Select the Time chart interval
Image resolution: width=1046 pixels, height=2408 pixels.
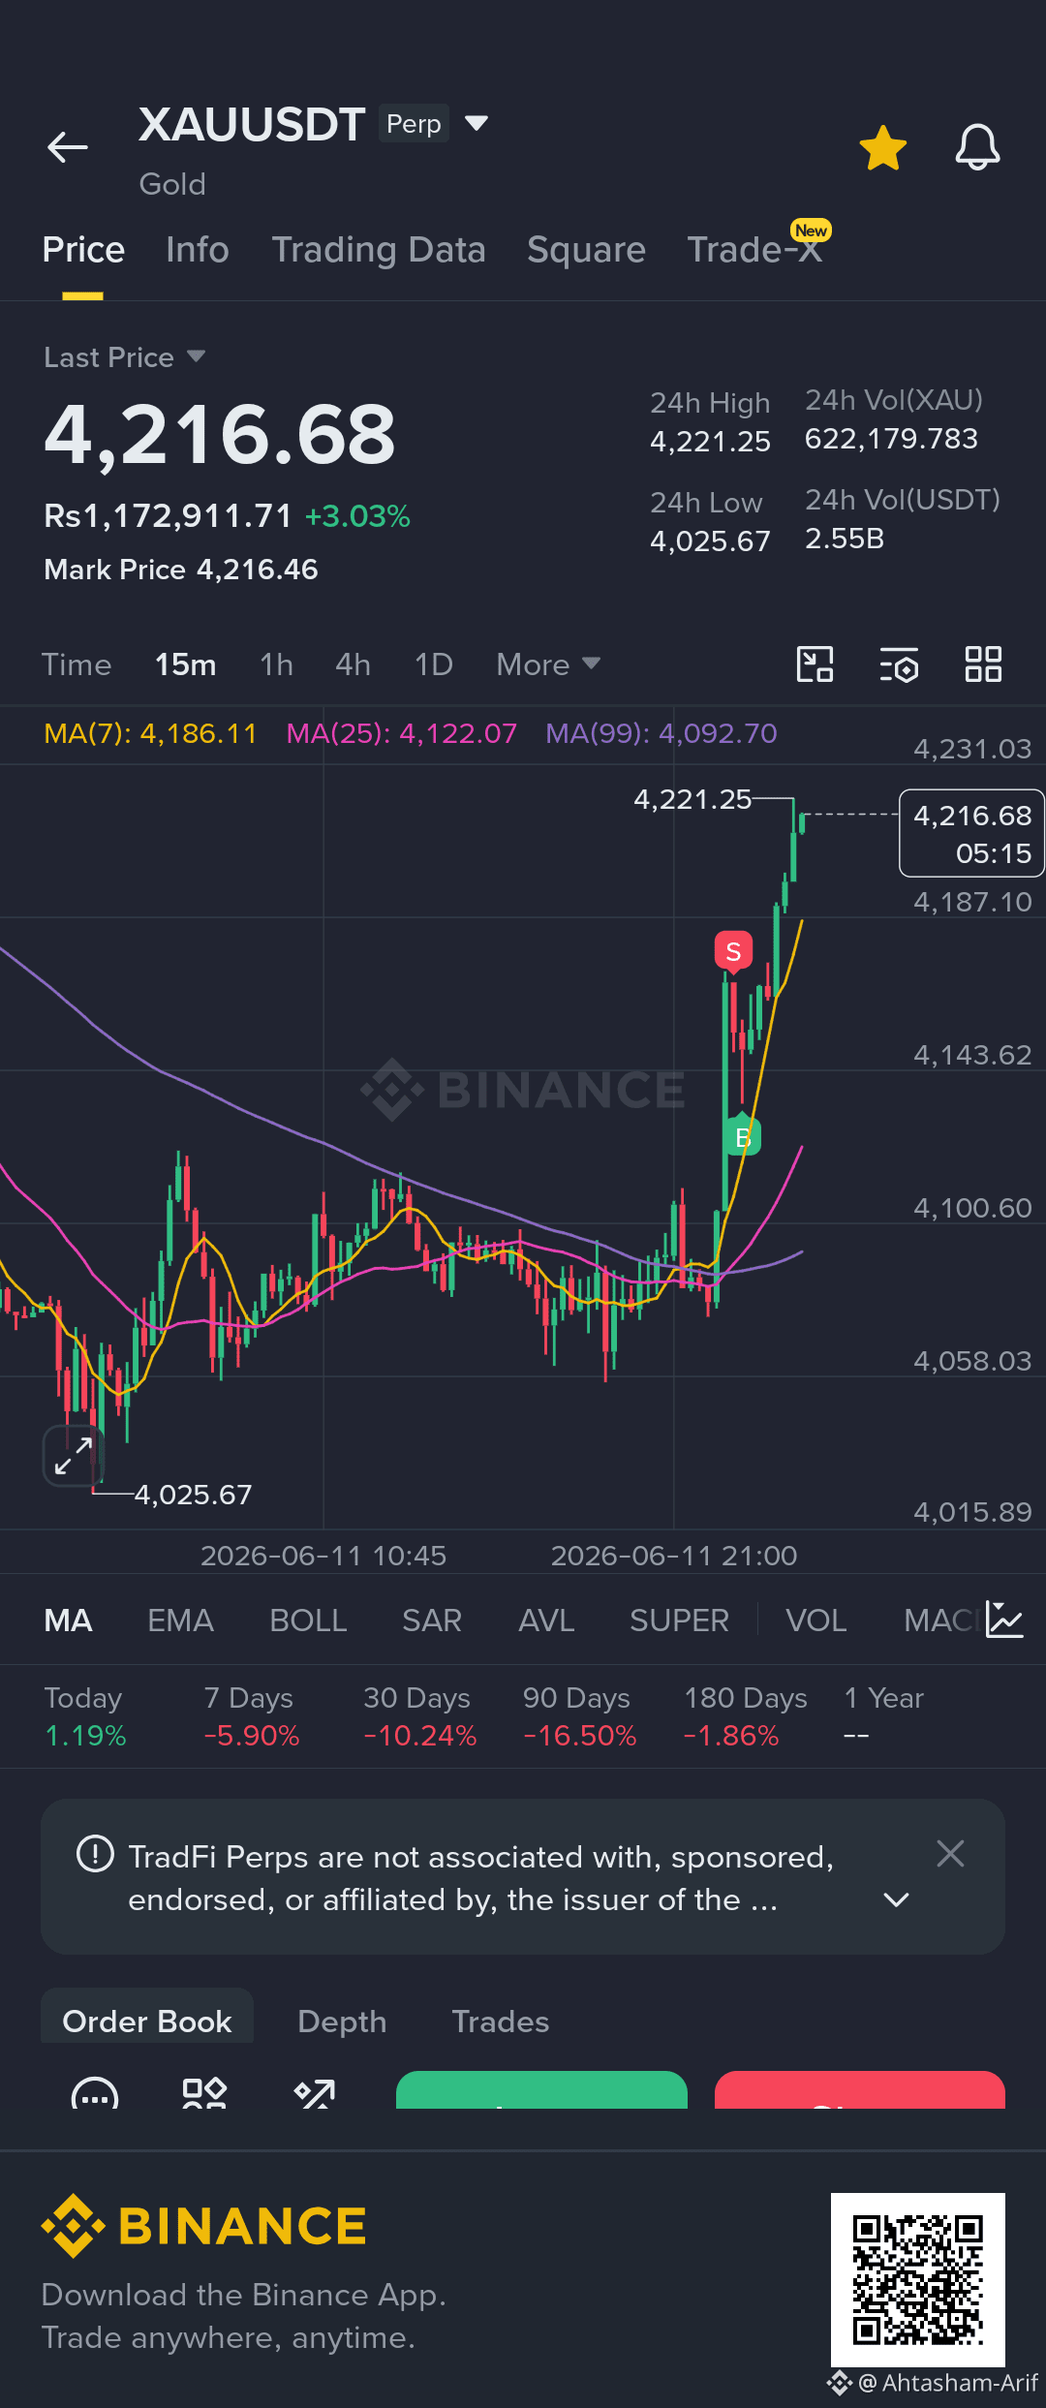click(77, 665)
